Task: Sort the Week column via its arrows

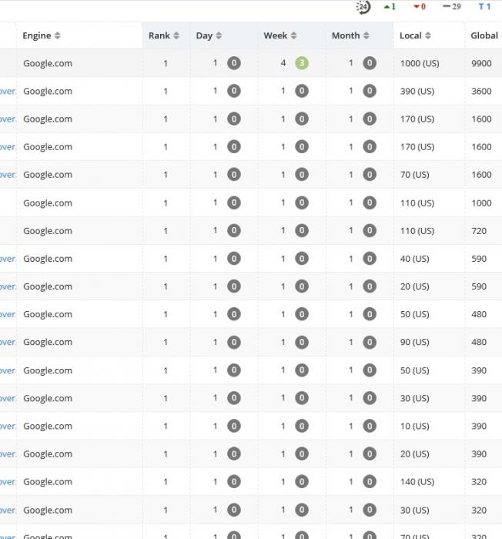Action: coord(293,35)
